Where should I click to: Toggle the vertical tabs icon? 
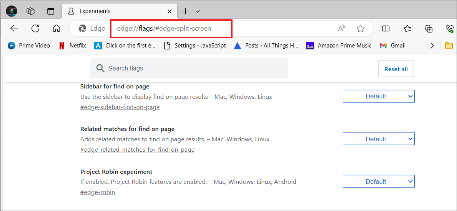tap(51, 11)
